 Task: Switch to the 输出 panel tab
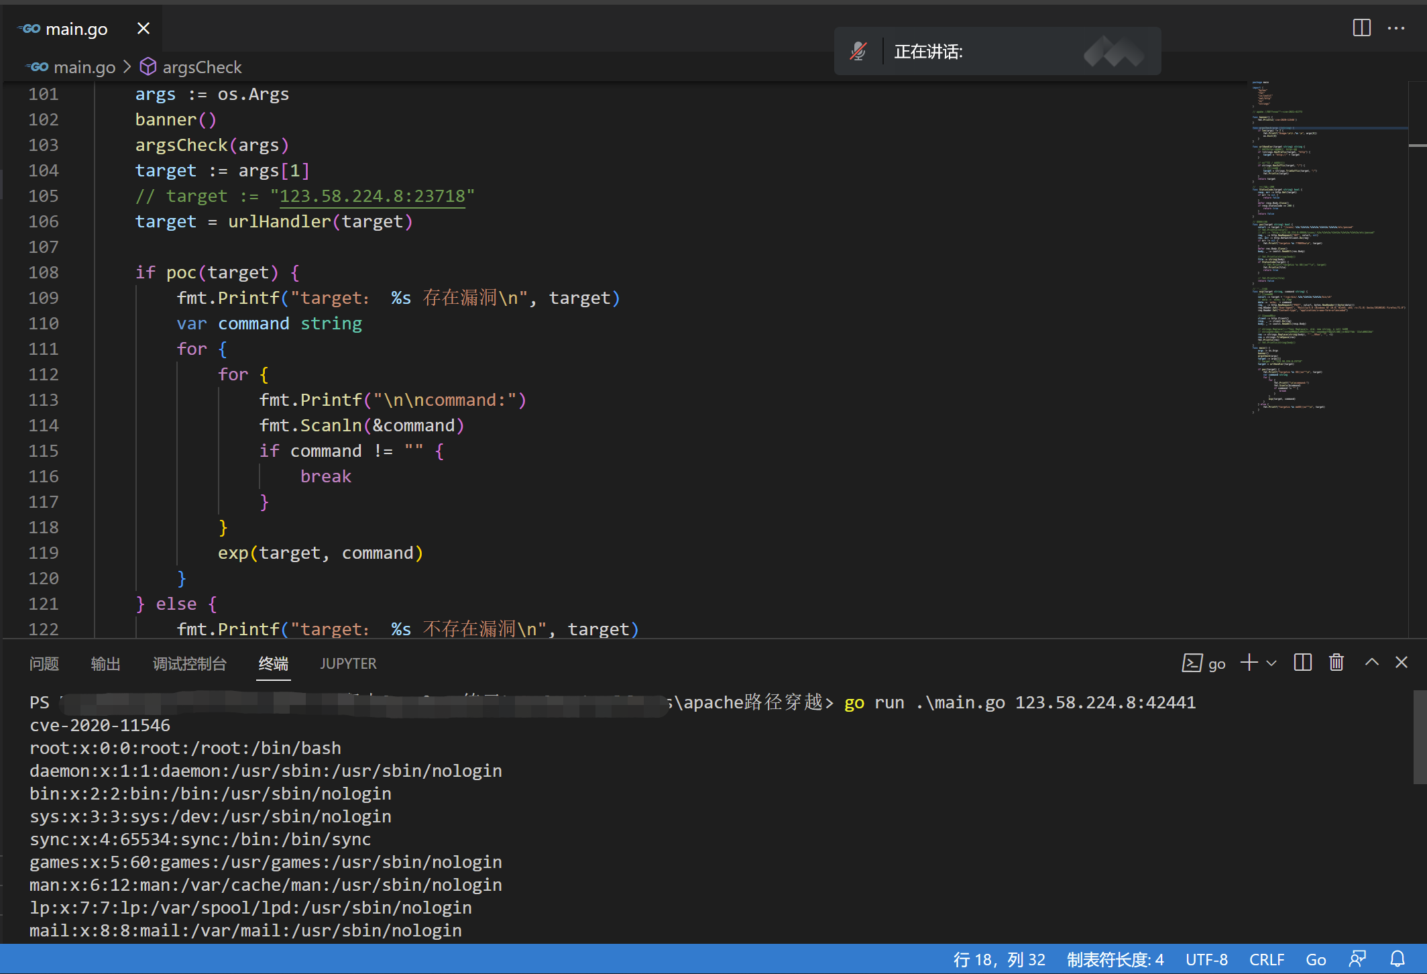point(105,663)
